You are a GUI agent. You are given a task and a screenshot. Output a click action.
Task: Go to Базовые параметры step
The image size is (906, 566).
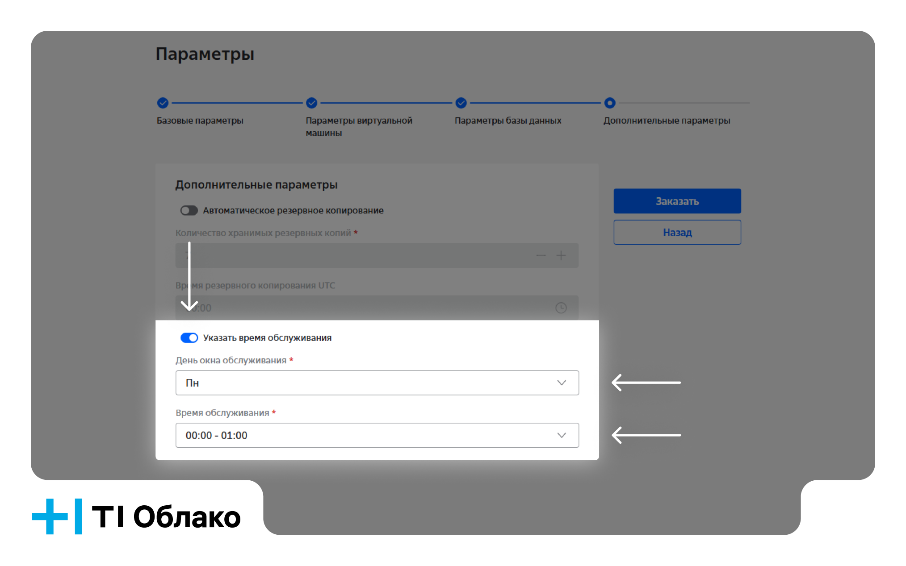[x=200, y=121]
